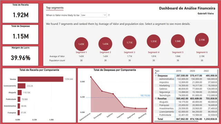
Task: Click the Margem de Lucro 39.96% card
Action: [x=20, y=56]
